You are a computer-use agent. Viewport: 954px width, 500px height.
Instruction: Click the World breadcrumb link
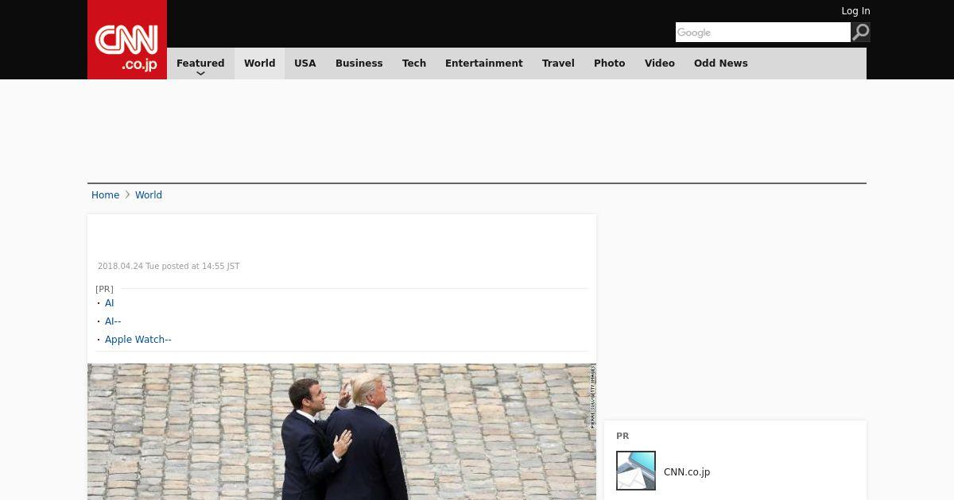(149, 195)
